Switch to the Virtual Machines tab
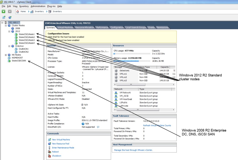 65,27
